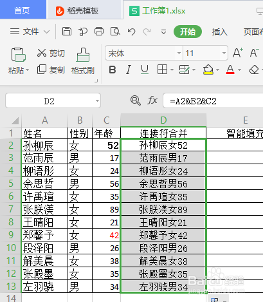Click the Name Box showing D2

50,100
